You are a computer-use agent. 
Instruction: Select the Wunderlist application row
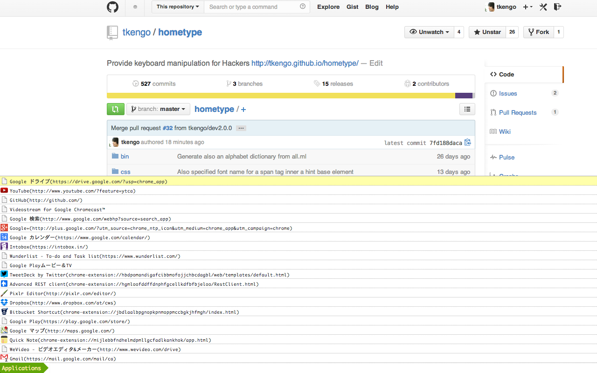click(x=298, y=256)
